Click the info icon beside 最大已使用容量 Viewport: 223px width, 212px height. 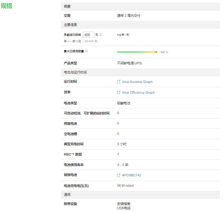click(87, 51)
